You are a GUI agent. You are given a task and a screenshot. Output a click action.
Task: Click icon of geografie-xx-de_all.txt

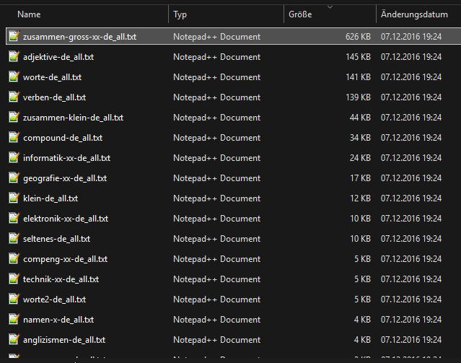[14, 178]
